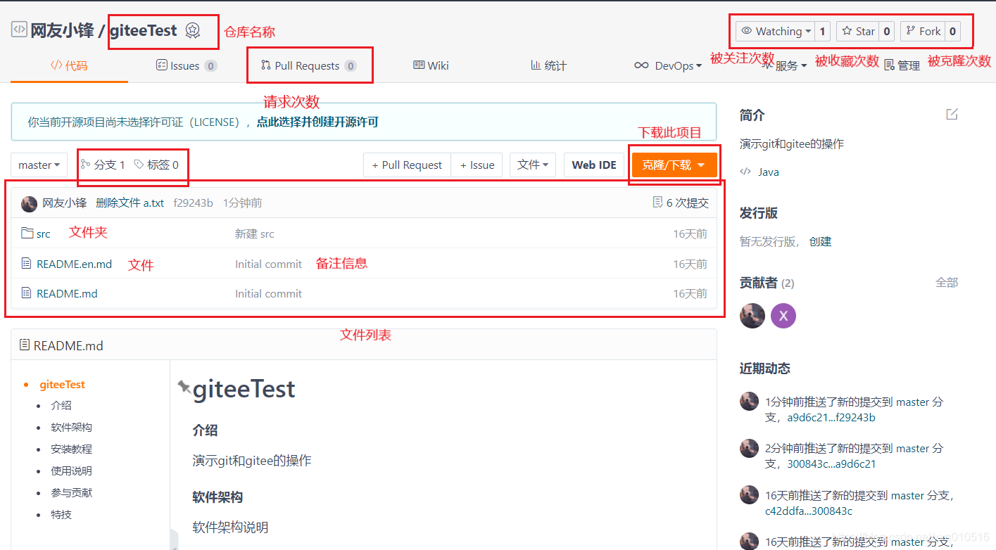This screenshot has width=996, height=550.
Task: Click the watcher count 1
Action: [x=823, y=31]
